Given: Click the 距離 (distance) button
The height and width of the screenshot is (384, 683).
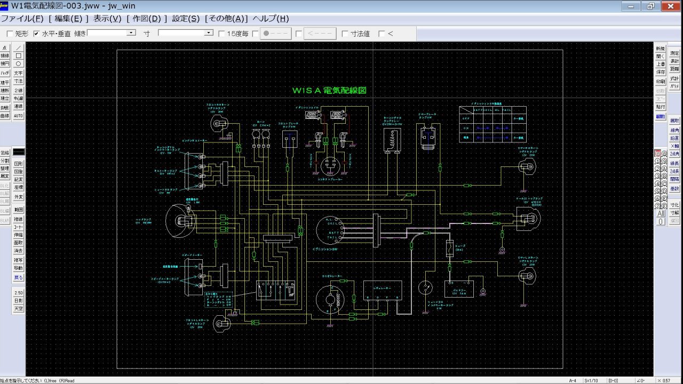Looking at the screenshot, I should point(675,69).
